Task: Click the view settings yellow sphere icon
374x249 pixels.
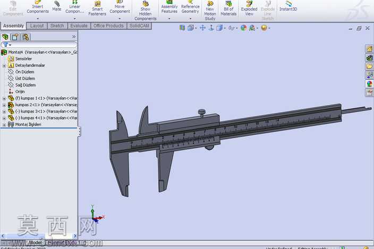Action: click(264, 28)
